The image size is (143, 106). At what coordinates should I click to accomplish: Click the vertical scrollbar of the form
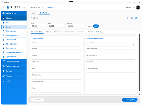[x=139, y=63]
